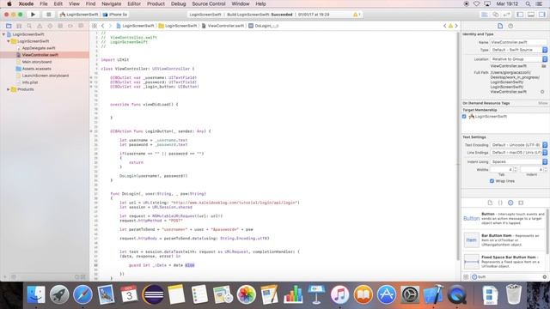Toggle LoginScreenSwift target membership checkbox
550x309 pixels.
(464, 117)
